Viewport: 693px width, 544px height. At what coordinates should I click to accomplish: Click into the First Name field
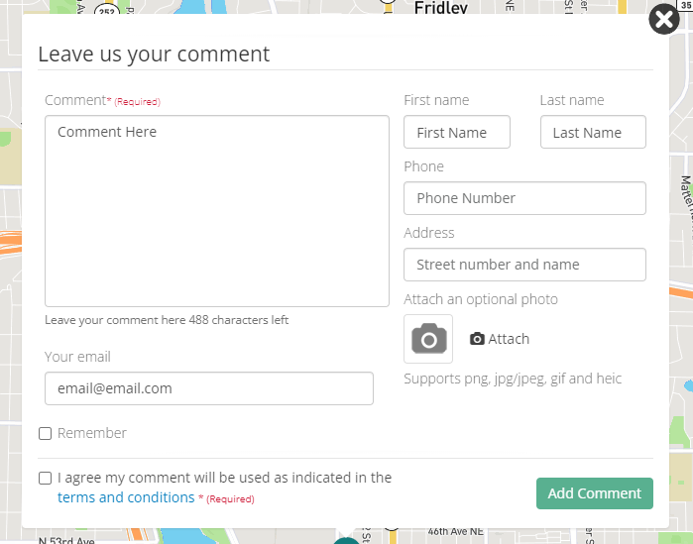click(456, 133)
